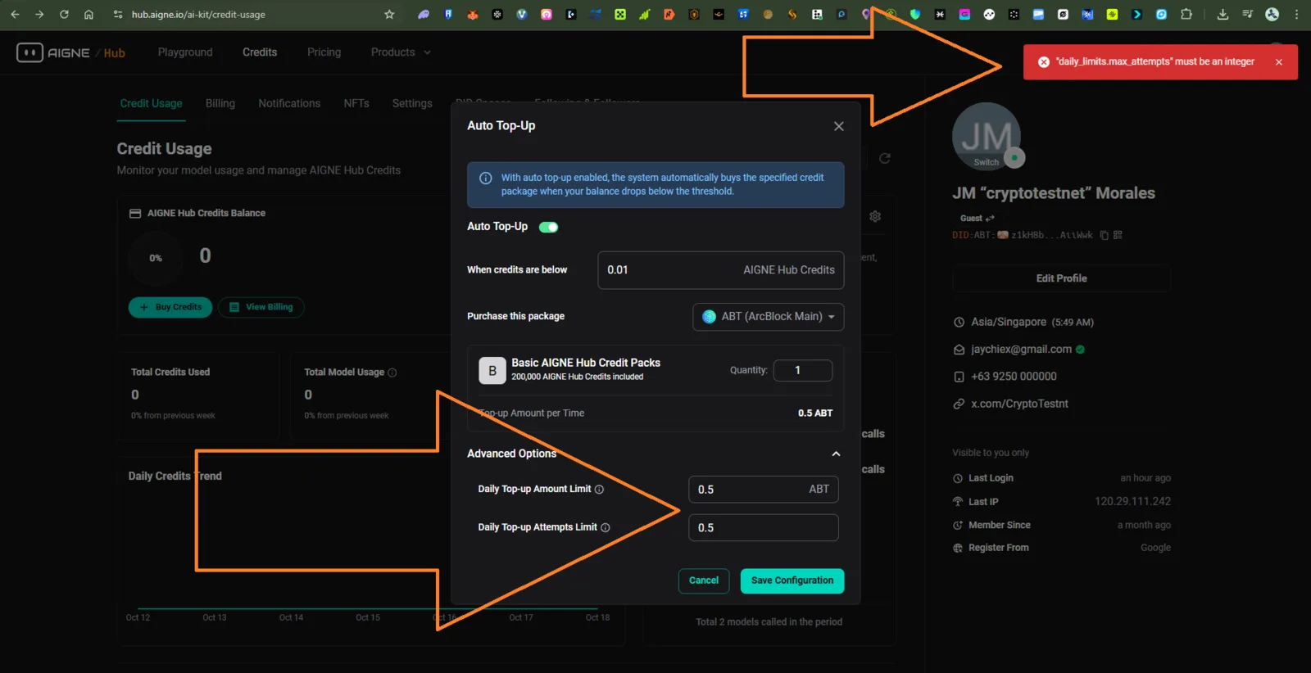Open the browser home page
The width and height of the screenshot is (1311, 673).
(88, 14)
